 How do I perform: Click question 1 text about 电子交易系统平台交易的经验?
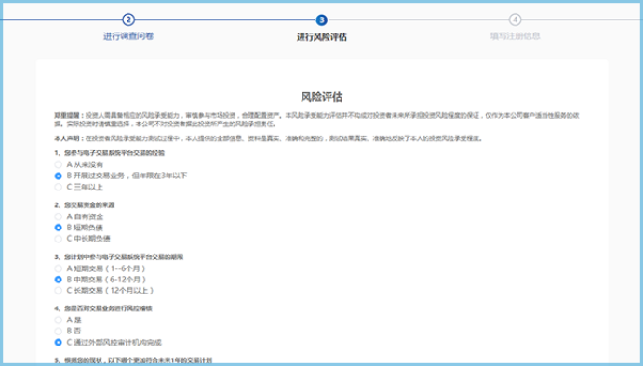(110, 153)
